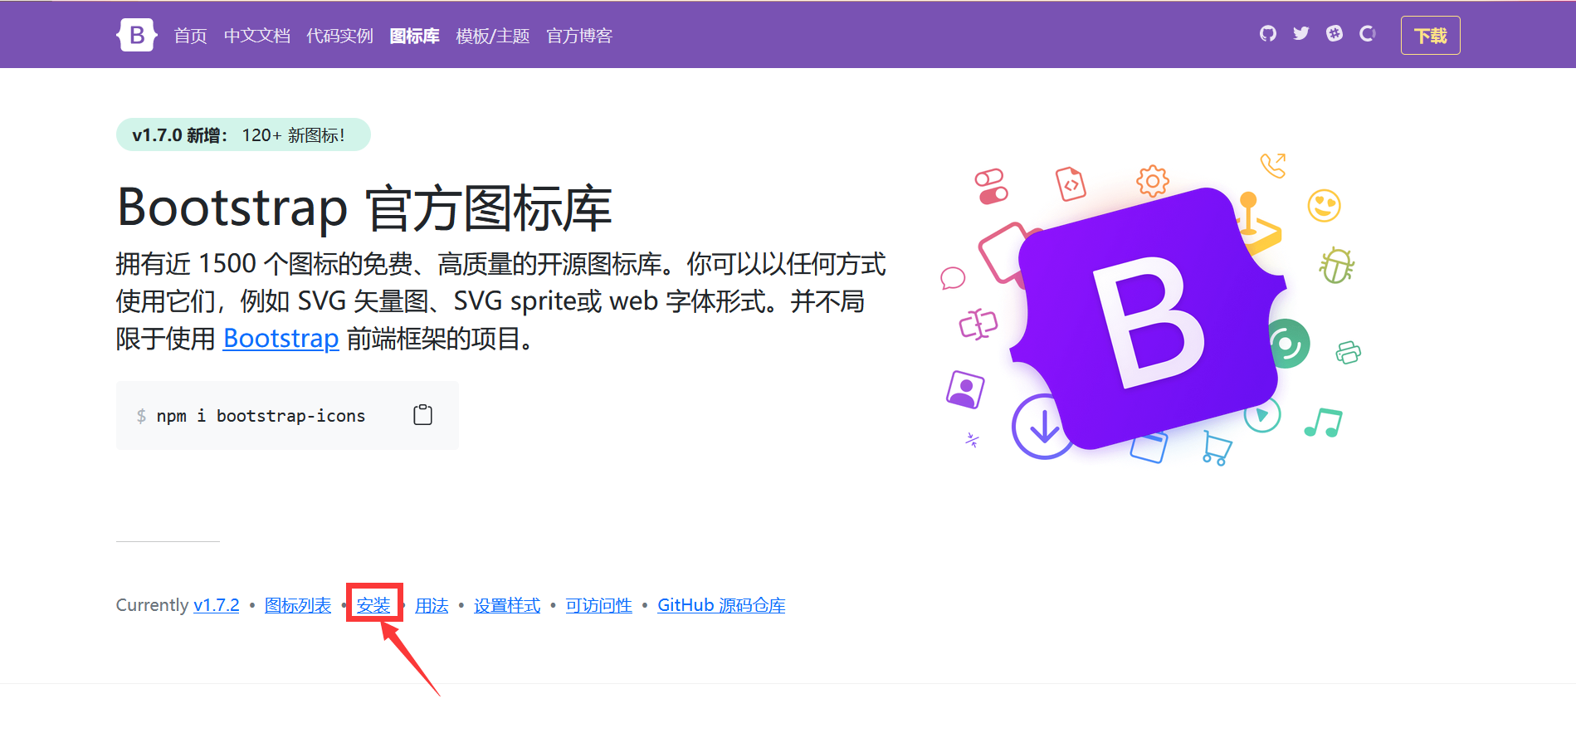Open the GitHub 源码仓库 link
The height and width of the screenshot is (733, 1576).
tap(721, 605)
